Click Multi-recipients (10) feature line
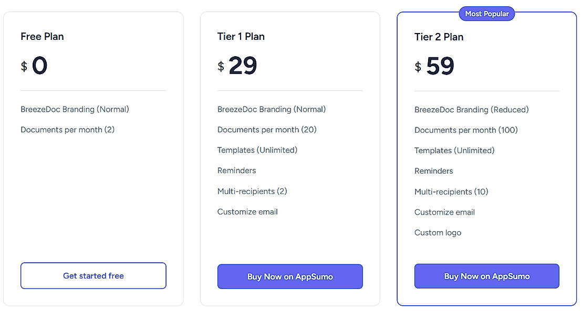The width and height of the screenshot is (582, 311). point(451,192)
